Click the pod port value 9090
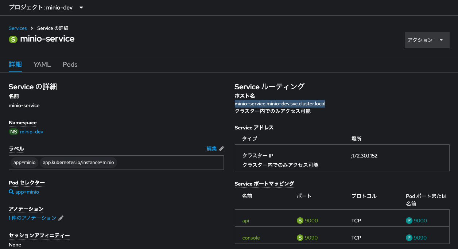Viewport: 458px width, 249px height. [x=420, y=238]
